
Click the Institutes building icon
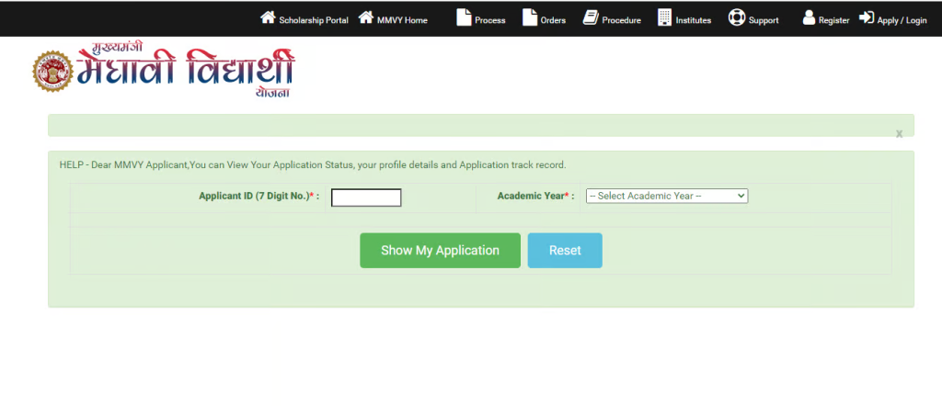[664, 17]
